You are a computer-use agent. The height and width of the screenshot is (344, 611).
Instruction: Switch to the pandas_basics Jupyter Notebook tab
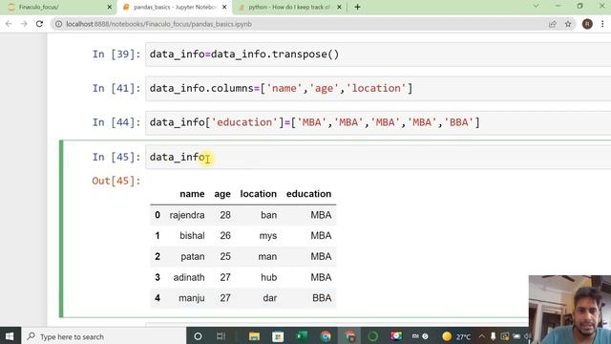[174, 7]
